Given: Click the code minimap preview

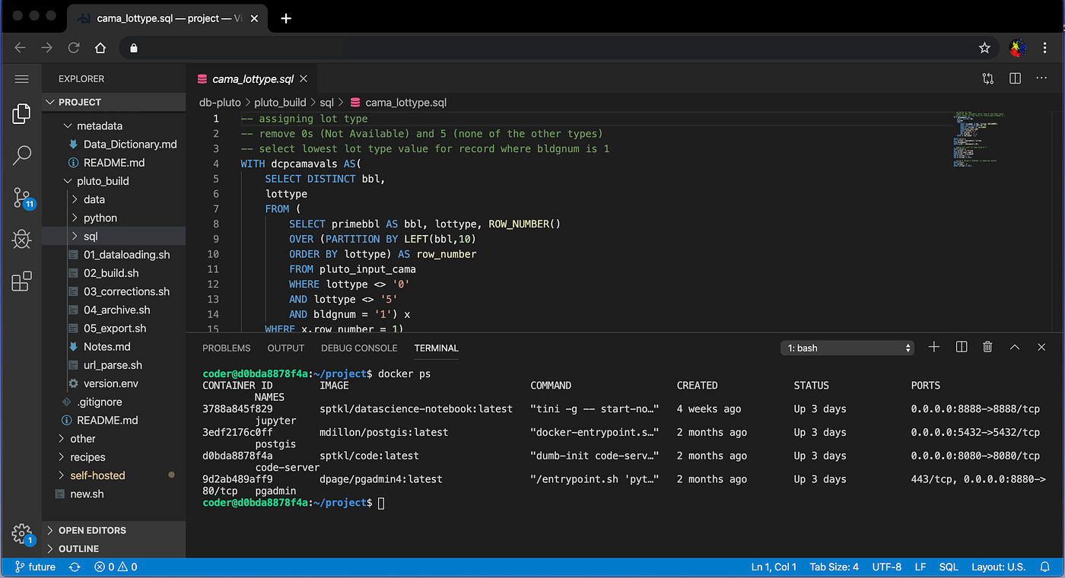Looking at the screenshot, I should coord(976,137).
